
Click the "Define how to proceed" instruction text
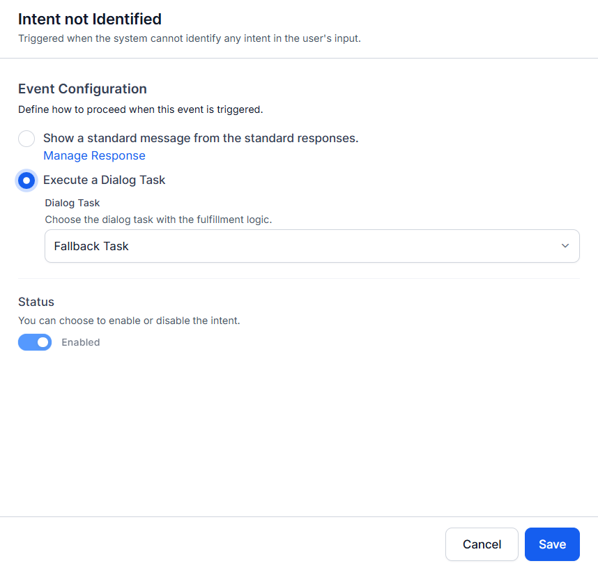tap(140, 109)
